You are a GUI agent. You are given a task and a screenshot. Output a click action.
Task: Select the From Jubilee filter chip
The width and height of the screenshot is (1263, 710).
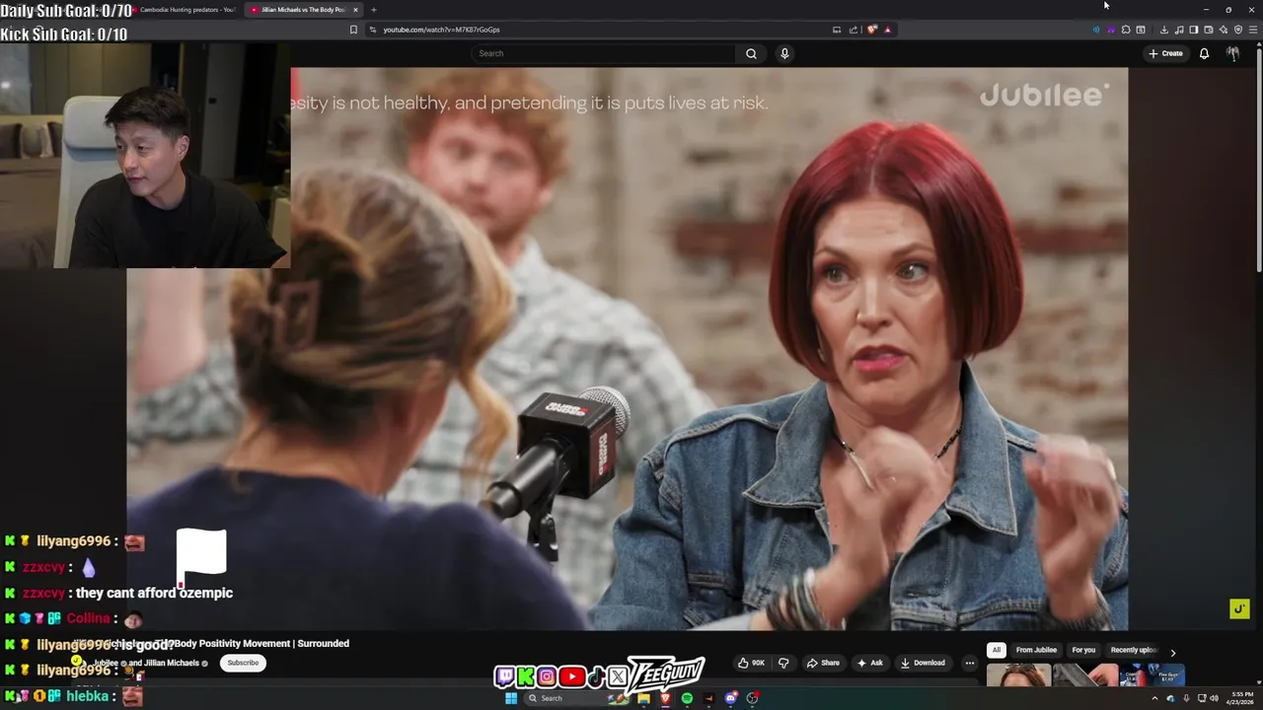(1036, 650)
